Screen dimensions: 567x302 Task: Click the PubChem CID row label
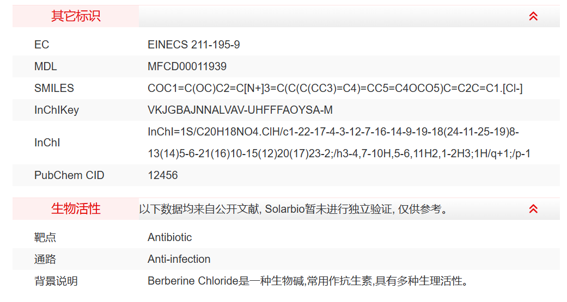pos(69,175)
